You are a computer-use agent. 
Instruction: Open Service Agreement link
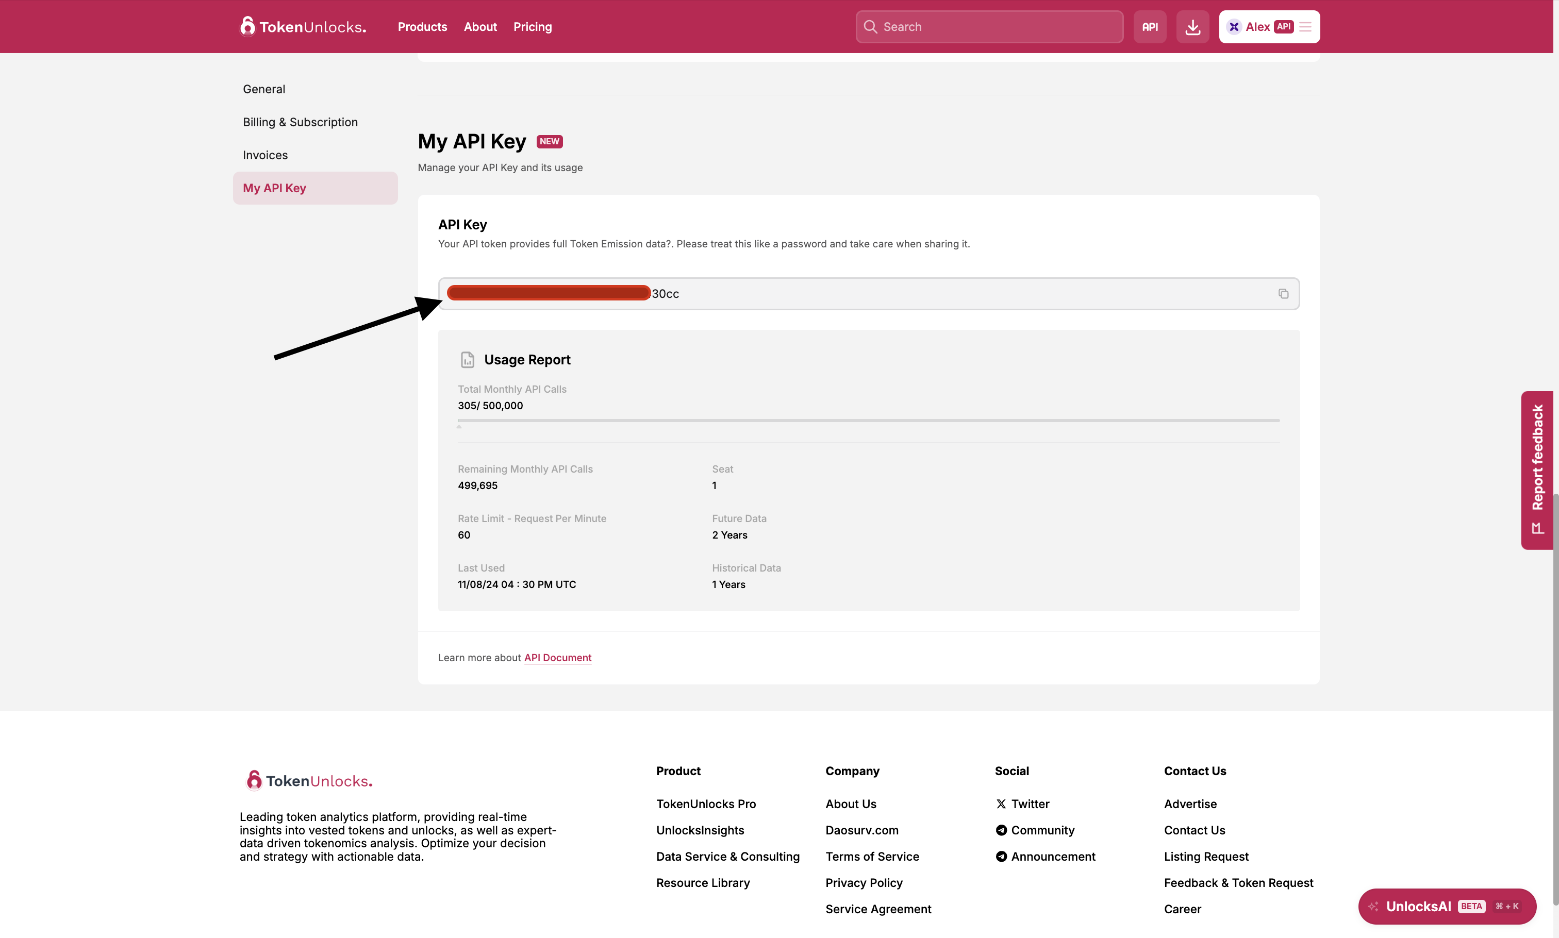point(878,909)
